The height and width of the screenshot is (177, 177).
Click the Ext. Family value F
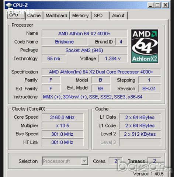coord(51,88)
